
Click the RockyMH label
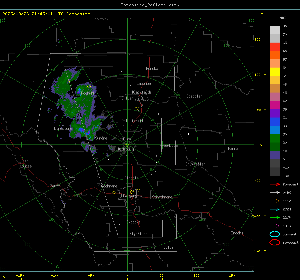(x=88, y=93)
